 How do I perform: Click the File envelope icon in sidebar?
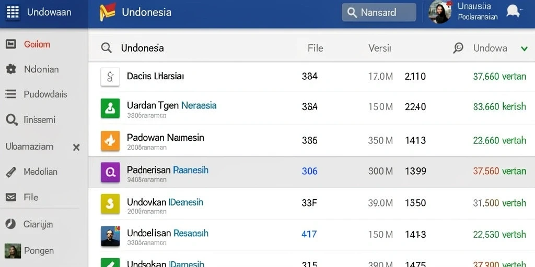11,198
